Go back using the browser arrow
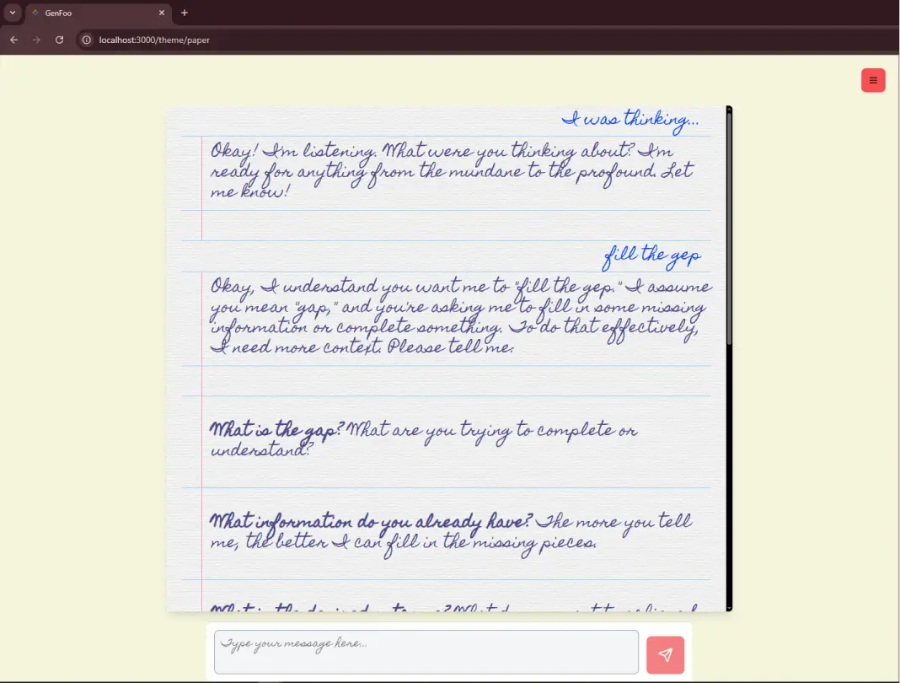900x683 pixels. coord(13,39)
